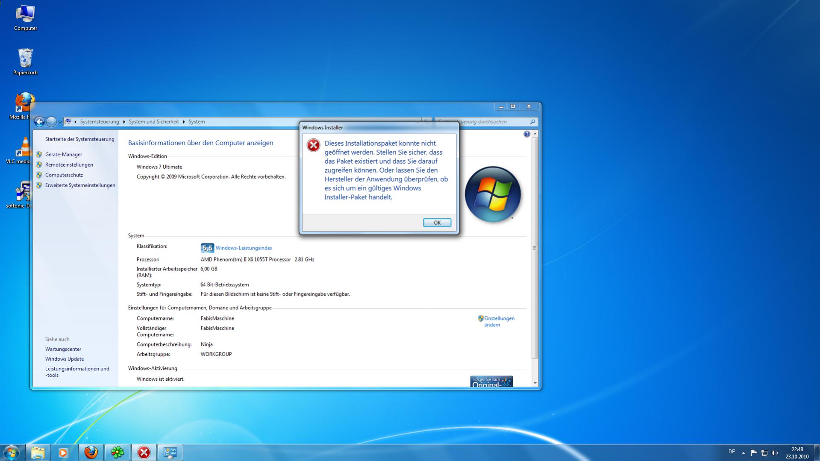820x461 pixels.
Task: Select the Basisinformationen über den Computer heading
Action: 201,143
